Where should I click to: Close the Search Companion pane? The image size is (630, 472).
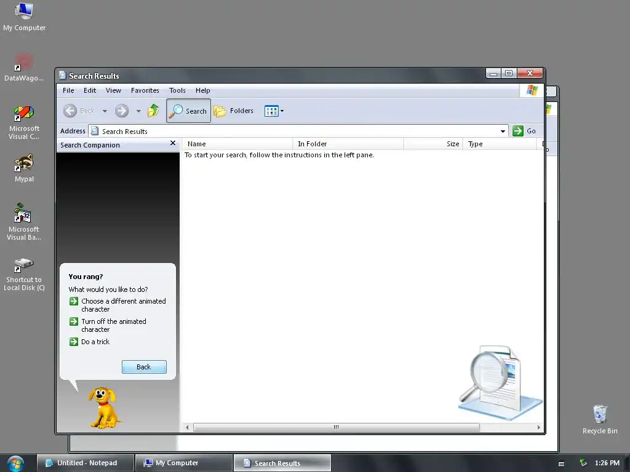pos(173,143)
